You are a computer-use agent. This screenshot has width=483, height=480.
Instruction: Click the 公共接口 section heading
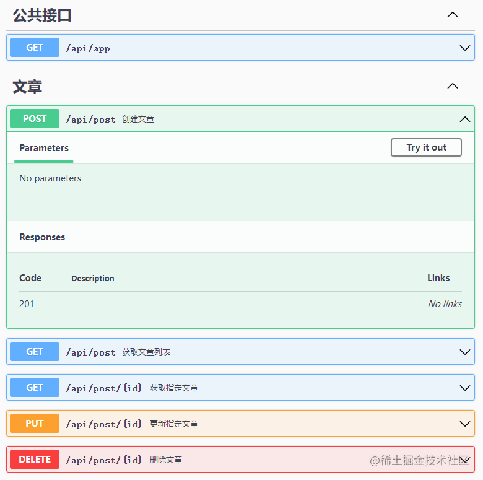pyautogui.click(x=42, y=15)
